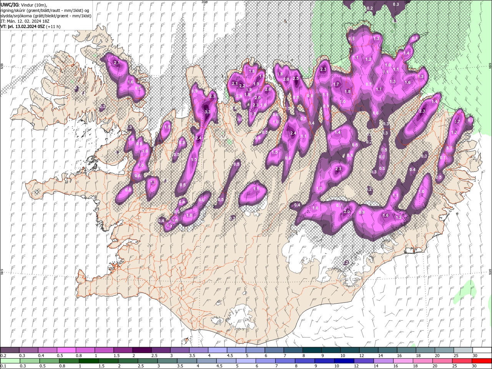Click the 18 label in the lower legend

(x=416, y=366)
